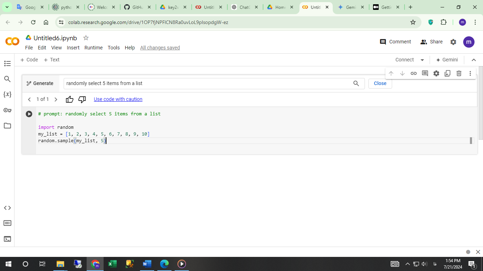483x271 pixels.
Task: Click the Share button
Action: click(431, 42)
